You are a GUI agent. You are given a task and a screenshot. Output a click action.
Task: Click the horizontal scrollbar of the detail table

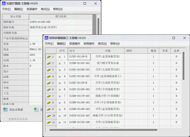(103, 130)
